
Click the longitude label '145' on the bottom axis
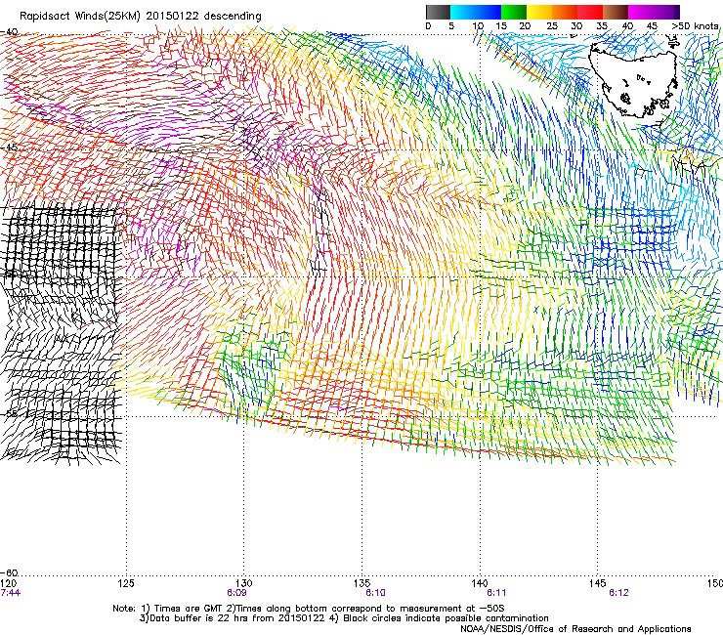click(598, 583)
